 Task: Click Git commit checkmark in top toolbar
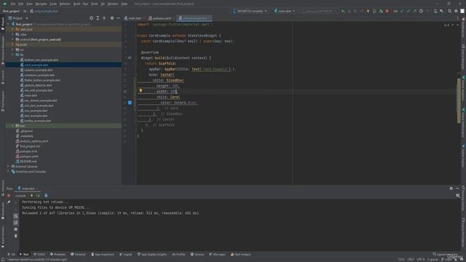coord(408,11)
